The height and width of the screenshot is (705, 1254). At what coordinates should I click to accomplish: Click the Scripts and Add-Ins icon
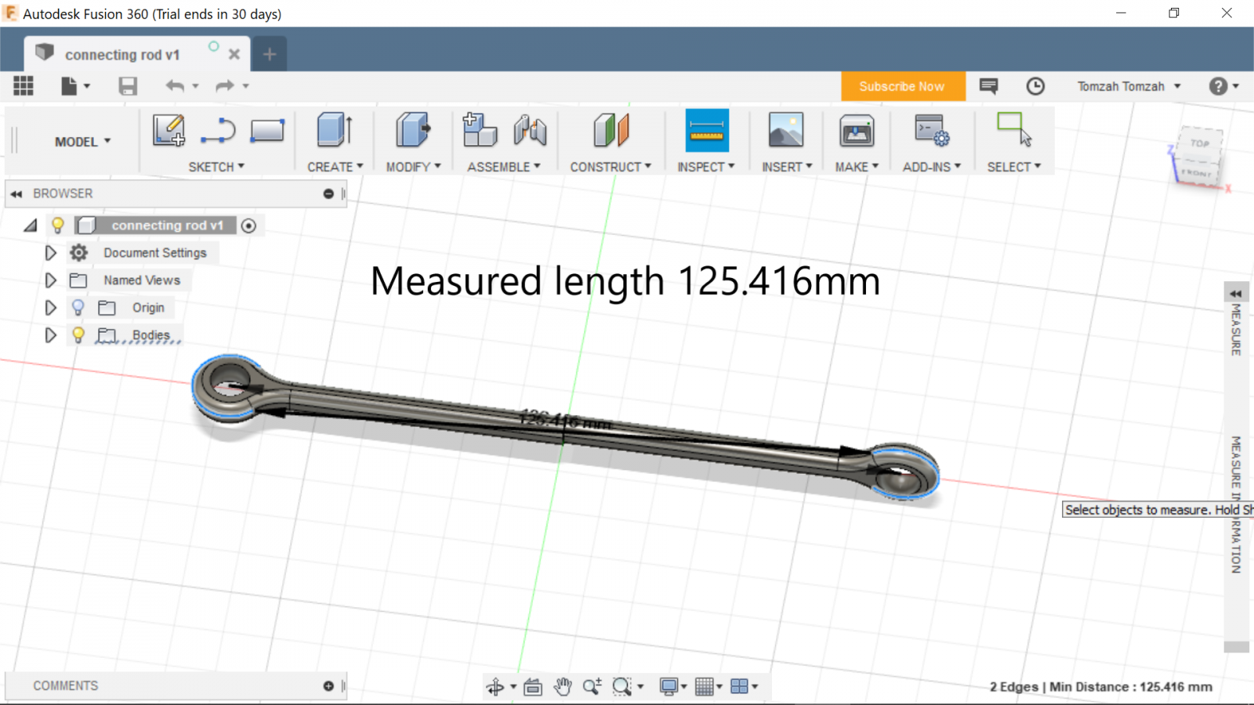tap(931, 131)
